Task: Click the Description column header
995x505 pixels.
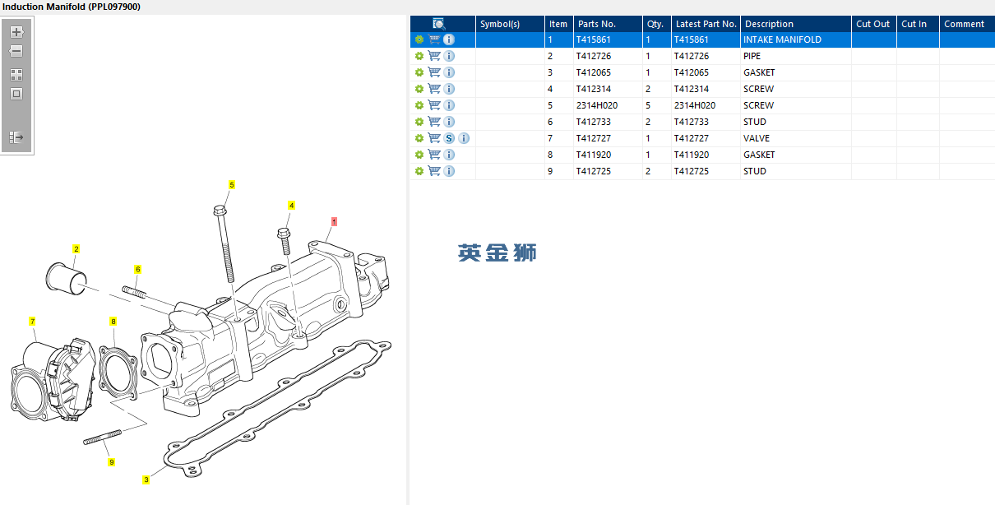Action: (794, 24)
